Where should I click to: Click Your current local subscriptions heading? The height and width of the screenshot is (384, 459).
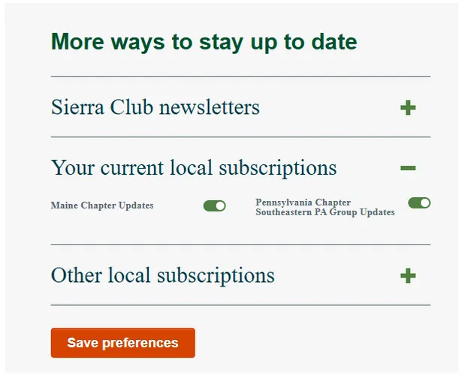click(194, 167)
